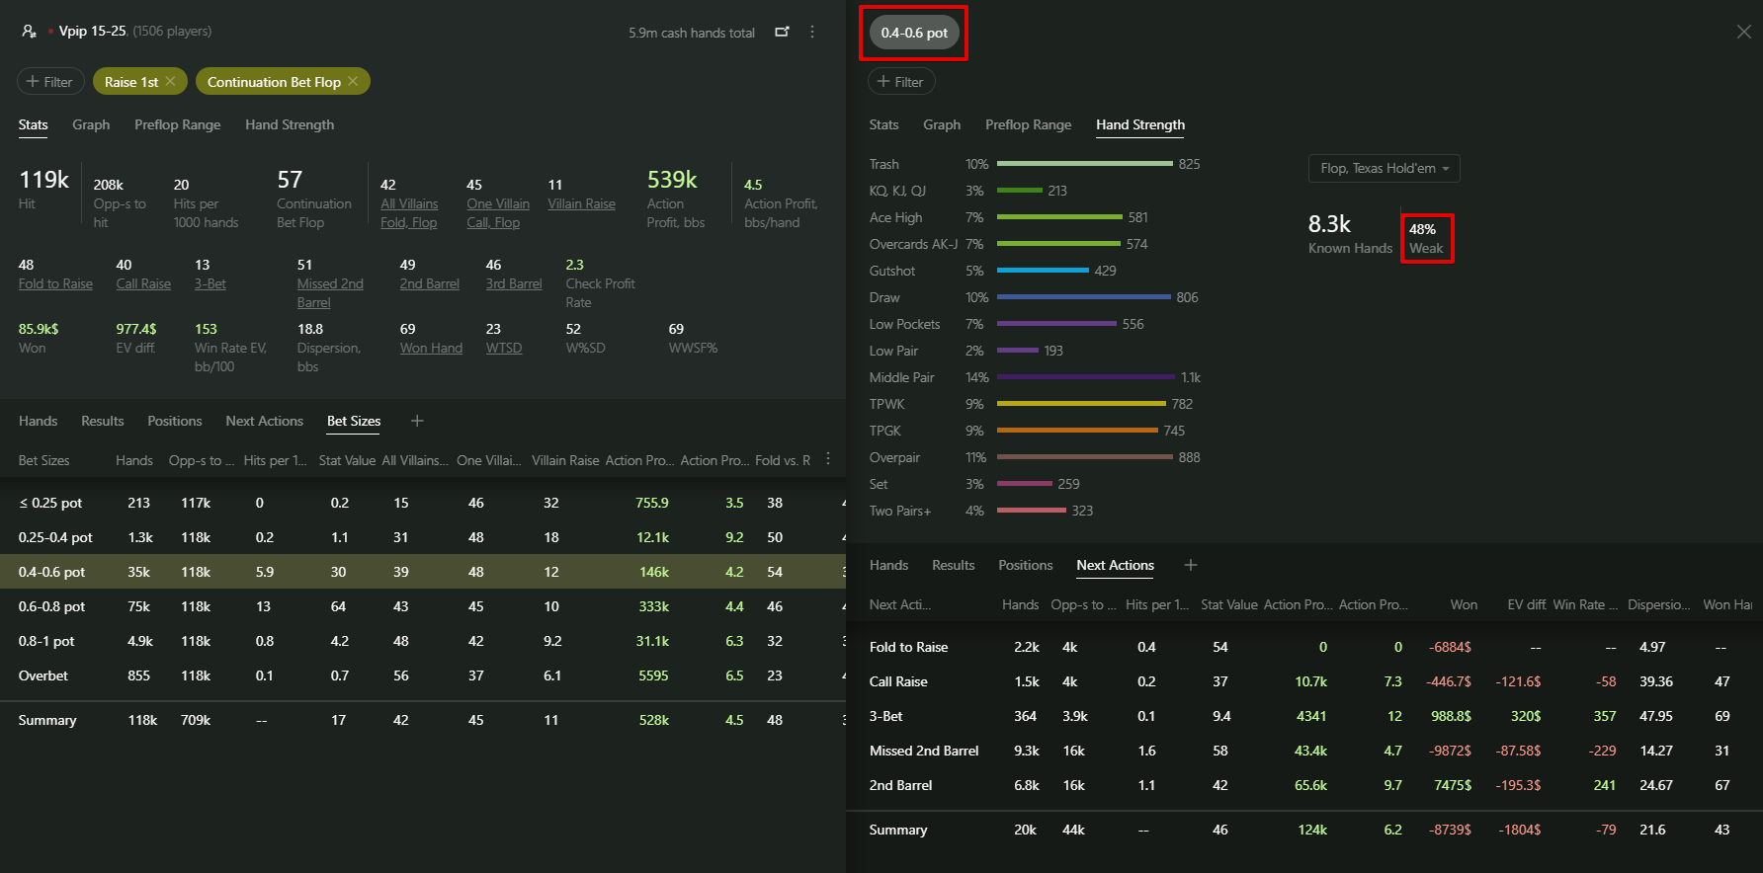This screenshot has width=1763, height=873.
Task: Switch to the left panel's Preflop Range tab
Action: (x=177, y=124)
